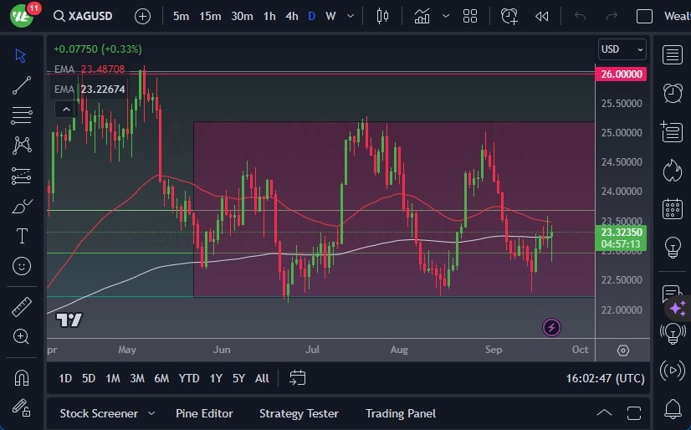This screenshot has height=430, width=691.
Task: Select the 4h timeframe
Action: click(291, 16)
